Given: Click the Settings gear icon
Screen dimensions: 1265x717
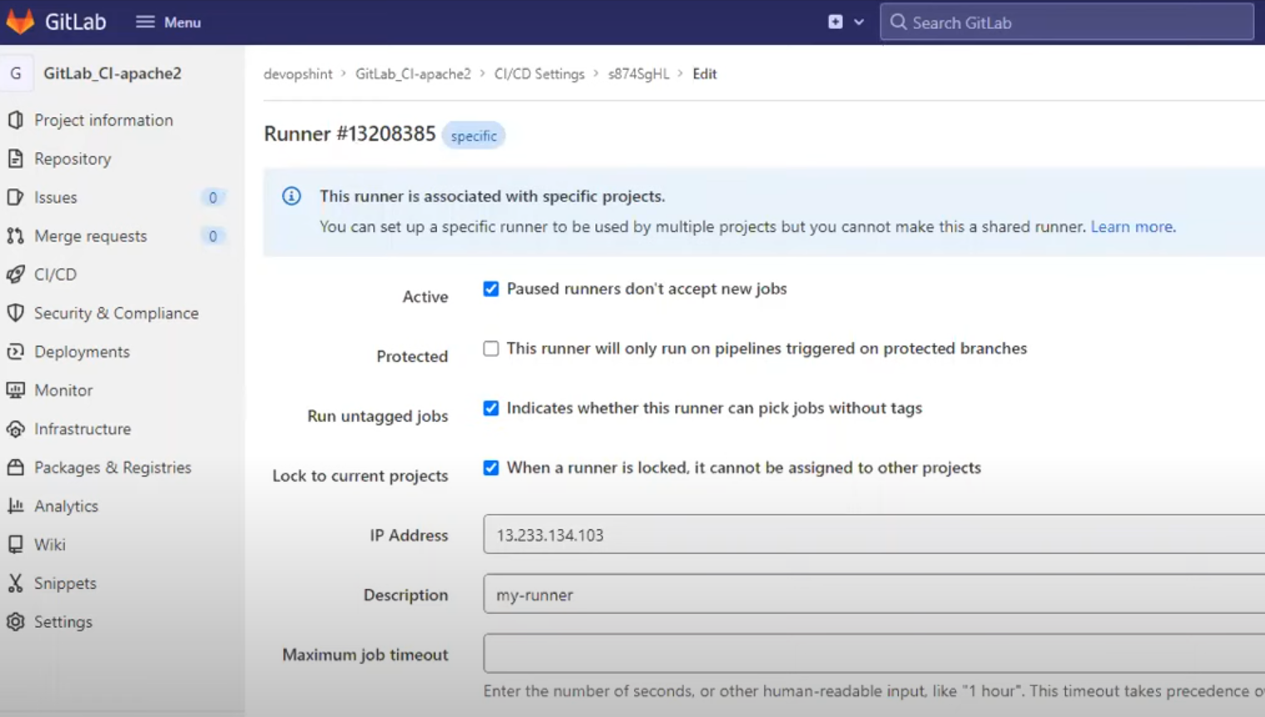Looking at the screenshot, I should pos(15,621).
